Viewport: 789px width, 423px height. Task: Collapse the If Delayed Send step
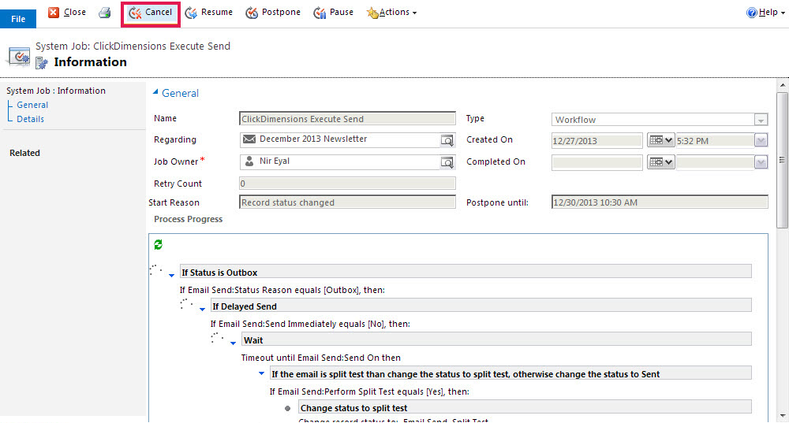(202, 310)
